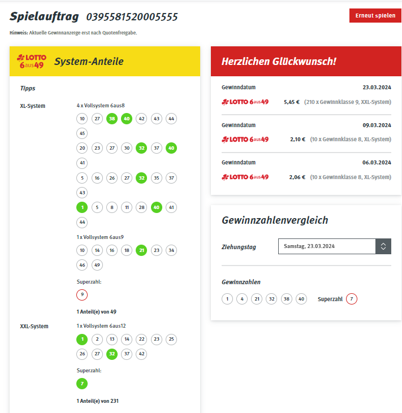Viewport: 402px width, 413px height.
Task: Click the red-outlined Superzahl 9 ball
Action: [82, 294]
